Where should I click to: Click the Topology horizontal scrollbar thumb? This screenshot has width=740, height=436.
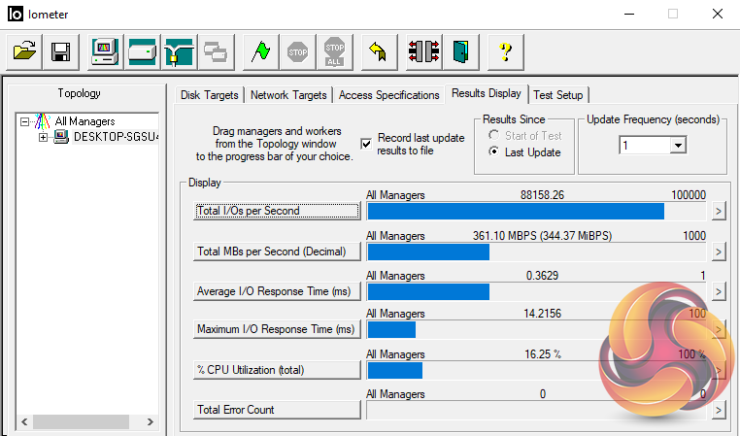click(81, 421)
